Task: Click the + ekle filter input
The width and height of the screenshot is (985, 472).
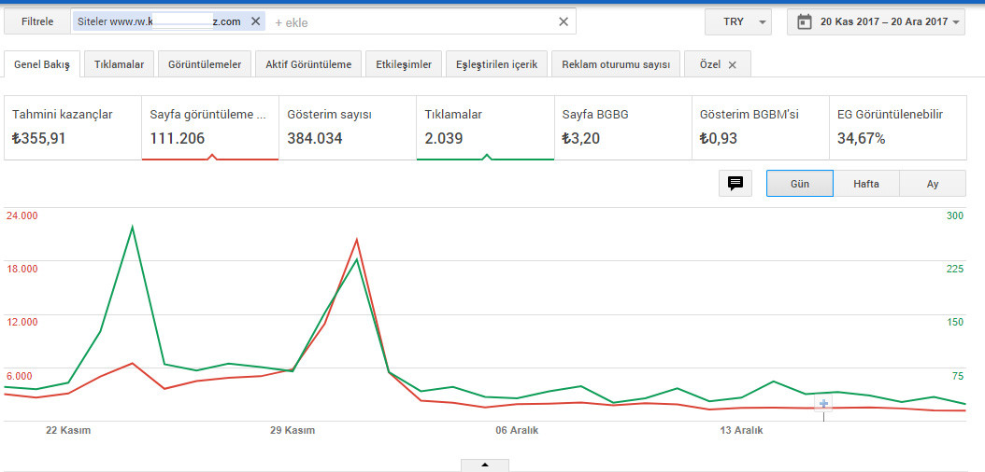Action: [x=292, y=22]
